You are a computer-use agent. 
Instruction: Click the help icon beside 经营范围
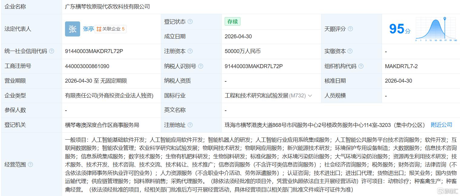pos(30,165)
